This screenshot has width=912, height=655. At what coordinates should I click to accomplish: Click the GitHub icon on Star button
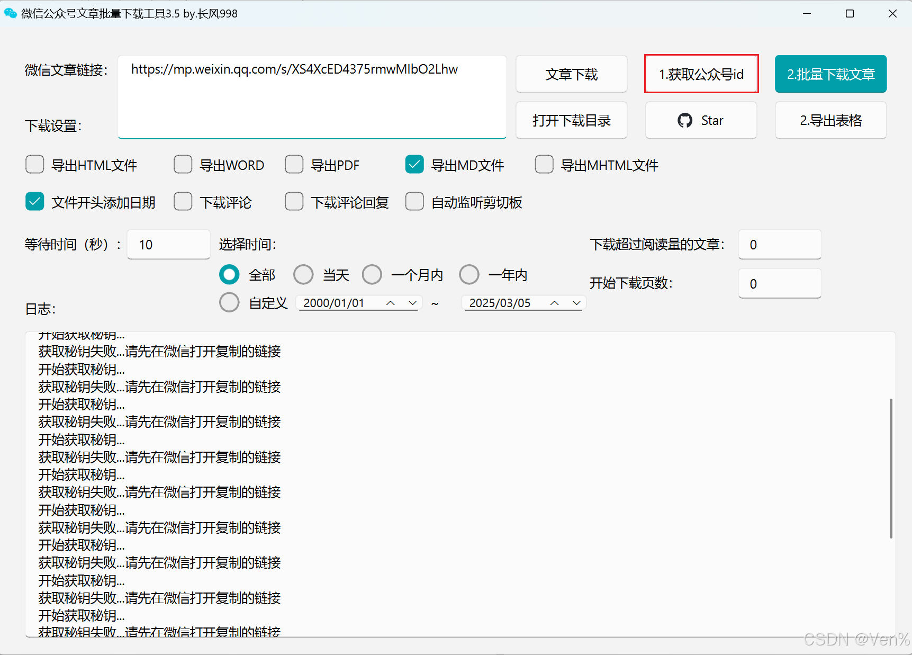[x=685, y=121]
